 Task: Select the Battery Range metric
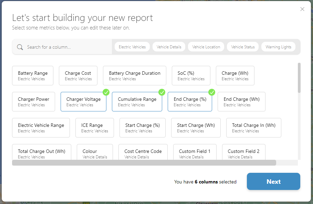click(33, 75)
